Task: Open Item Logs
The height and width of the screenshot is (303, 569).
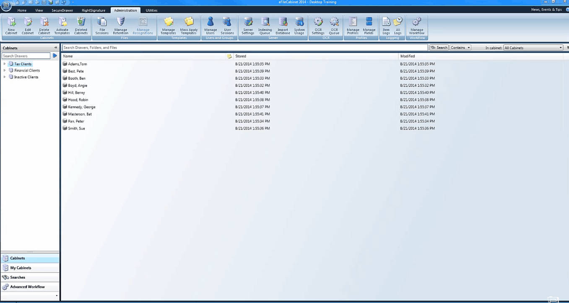Action: click(386, 26)
